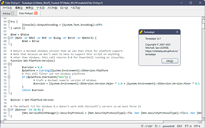
Task: Click the powershell lexer label in the status bar
Action: [x=168, y=126]
